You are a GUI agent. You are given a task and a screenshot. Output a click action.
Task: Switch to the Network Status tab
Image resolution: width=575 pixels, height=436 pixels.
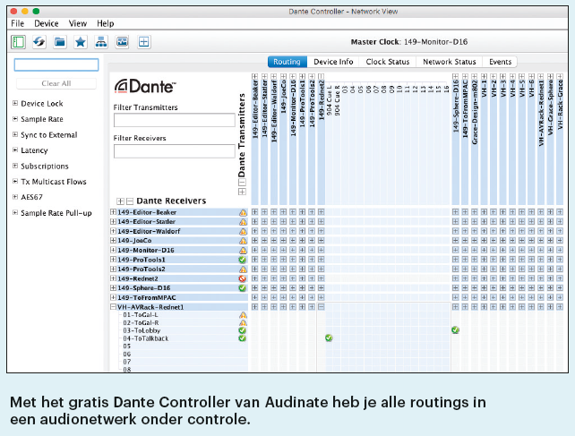coord(449,62)
